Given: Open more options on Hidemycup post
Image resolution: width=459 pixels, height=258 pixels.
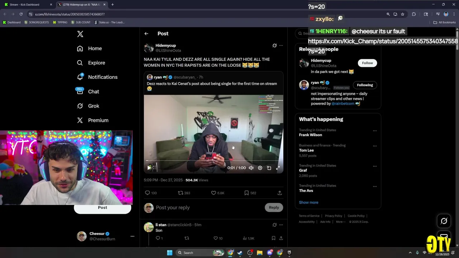Looking at the screenshot, I should tap(281, 46).
